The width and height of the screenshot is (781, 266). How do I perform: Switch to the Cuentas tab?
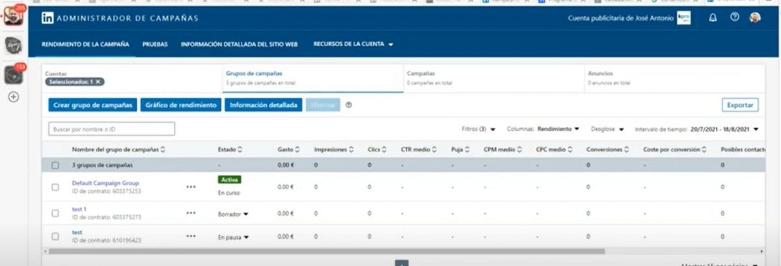click(x=131, y=79)
